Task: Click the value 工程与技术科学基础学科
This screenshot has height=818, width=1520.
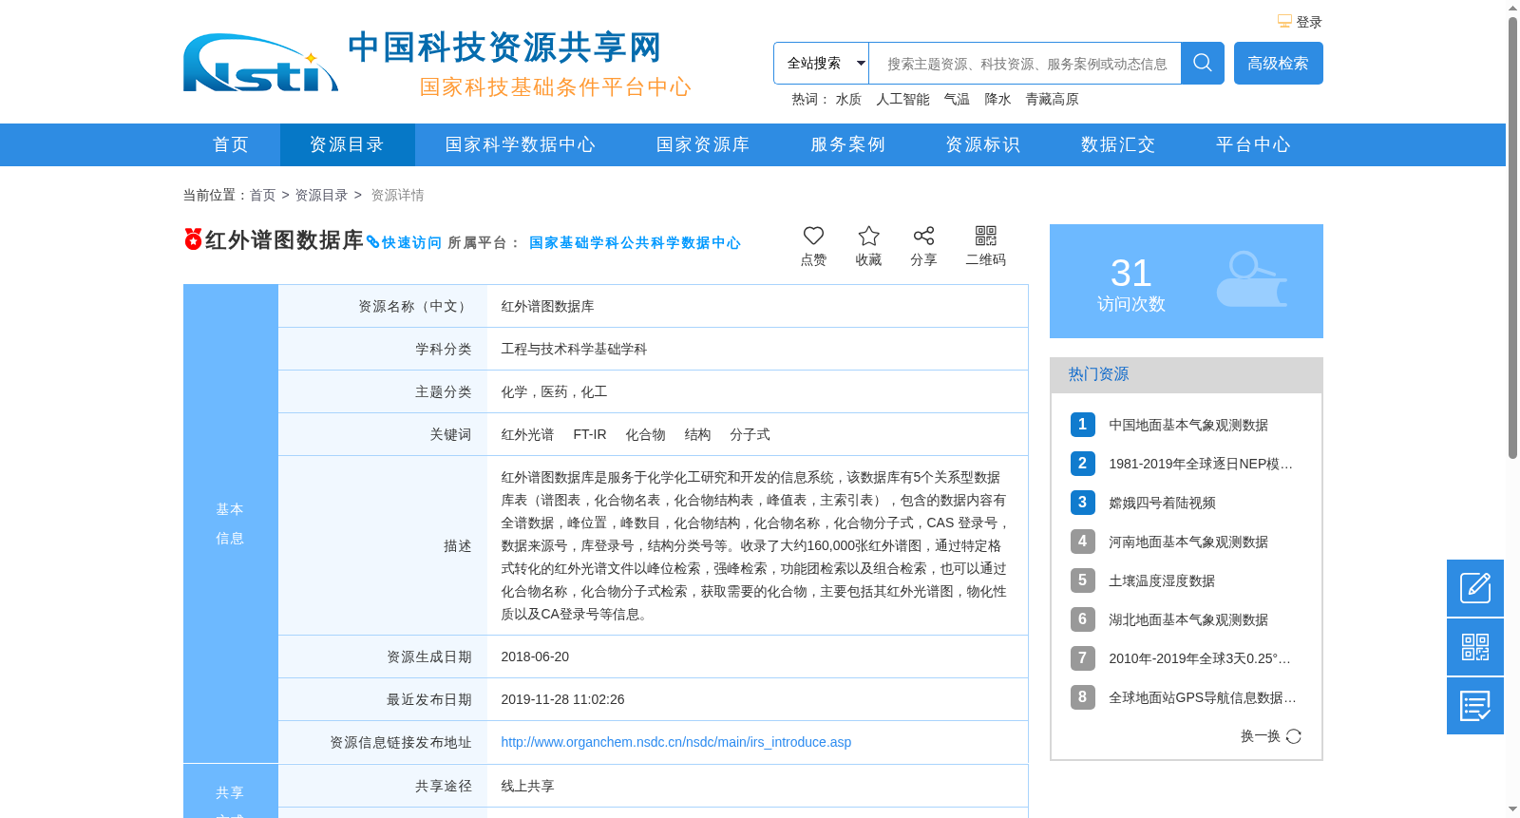Action: (574, 349)
